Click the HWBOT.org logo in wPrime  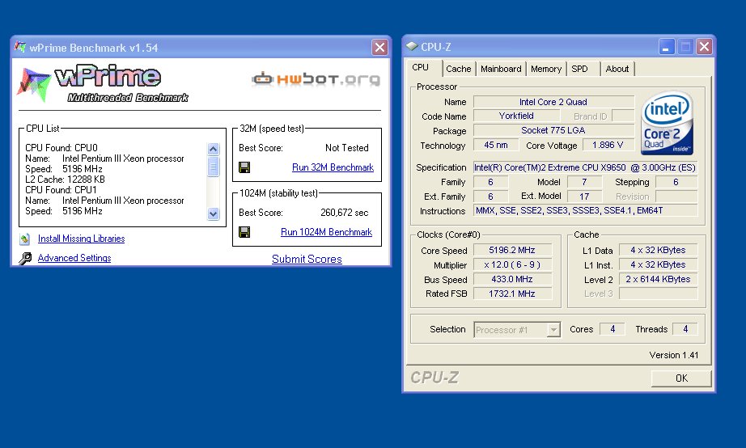(x=316, y=79)
